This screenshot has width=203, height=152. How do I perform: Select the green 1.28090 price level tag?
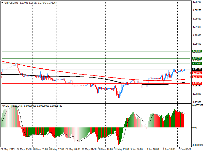[x=197, y=51]
